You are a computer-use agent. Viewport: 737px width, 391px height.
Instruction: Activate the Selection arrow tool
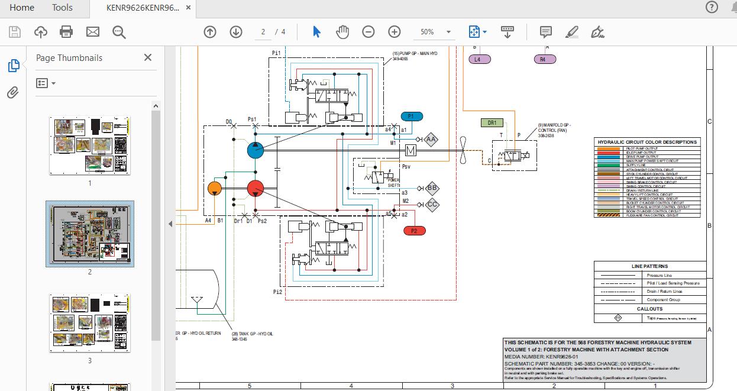click(x=316, y=32)
